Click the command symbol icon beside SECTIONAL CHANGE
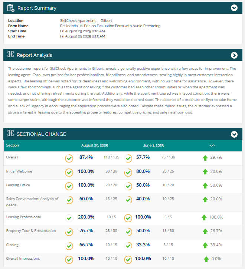The height and width of the screenshot is (269, 245). tap(11, 134)
